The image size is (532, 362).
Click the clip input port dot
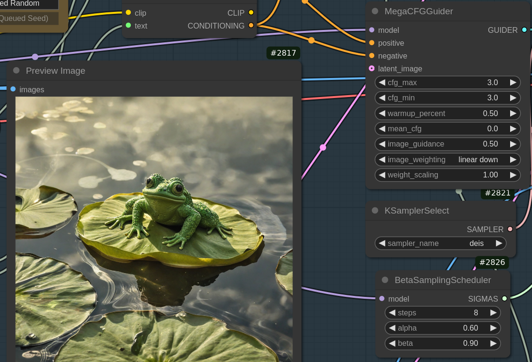click(128, 12)
